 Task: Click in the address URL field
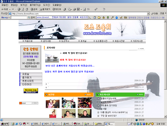pyautogui.click(x=79, y=14)
